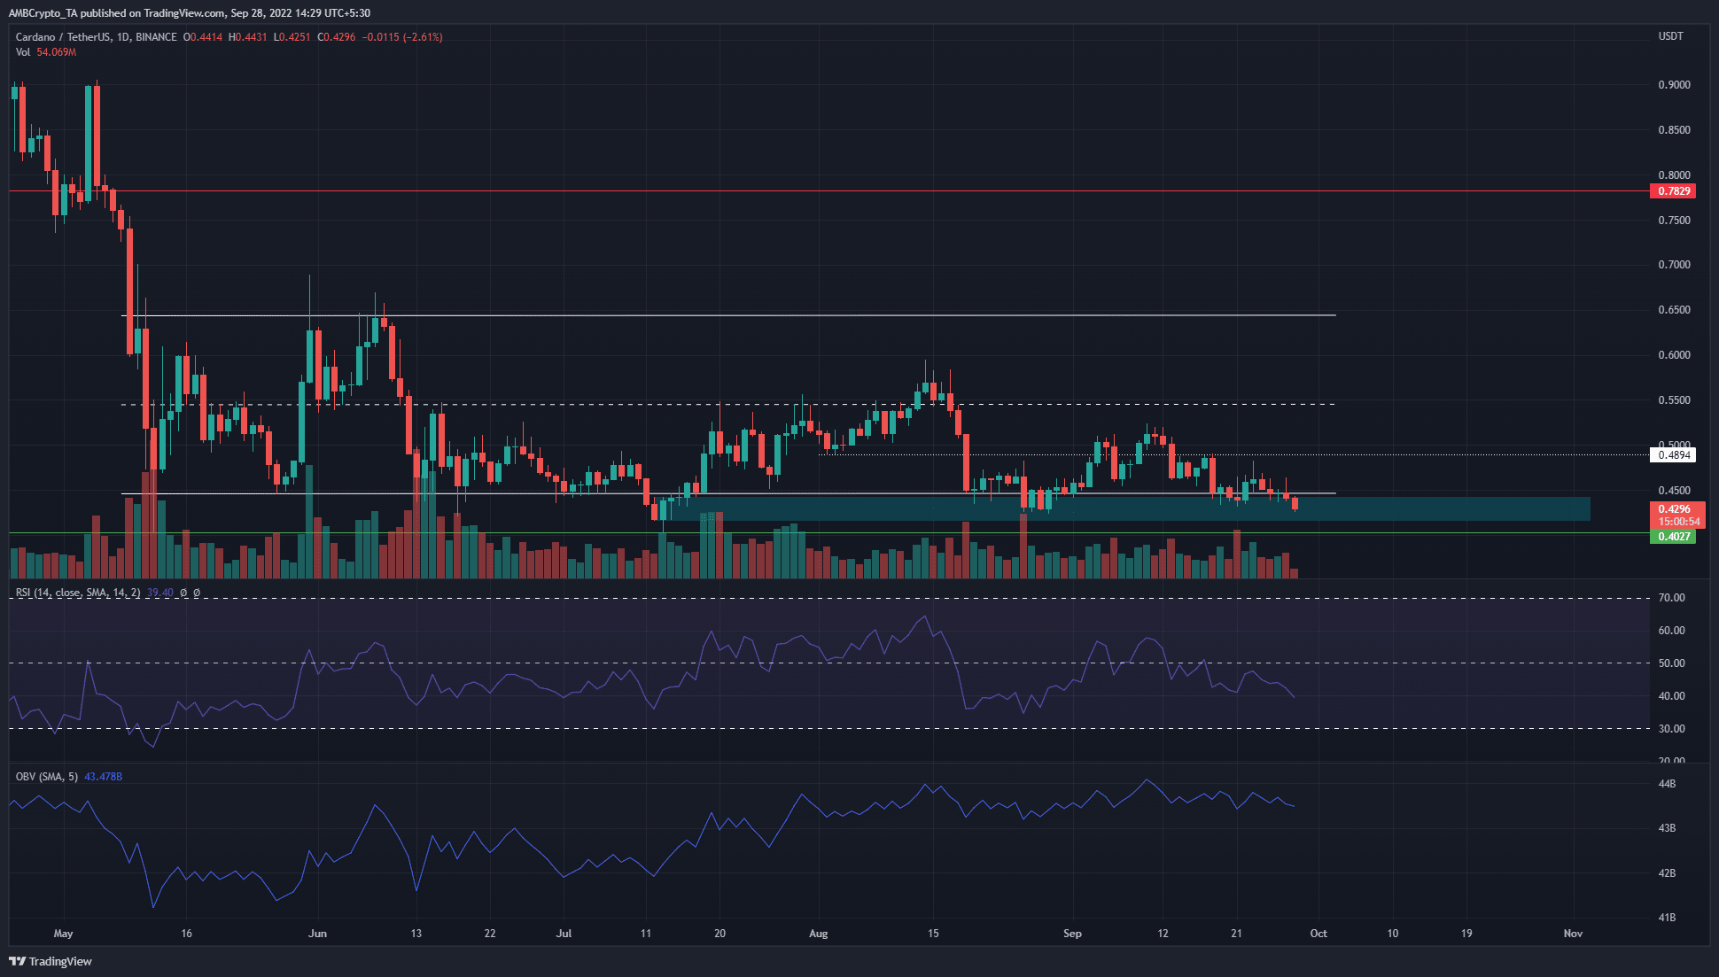
Task: Click the 0.7500 price axis label
Action: (x=1674, y=221)
